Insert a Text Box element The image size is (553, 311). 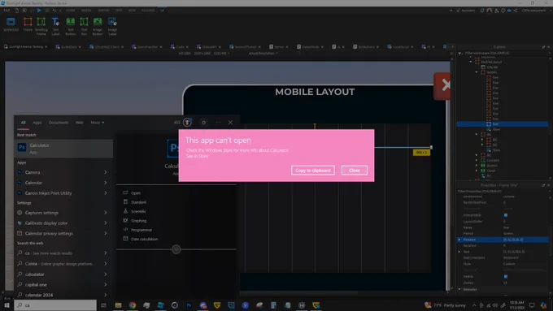tap(84, 26)
